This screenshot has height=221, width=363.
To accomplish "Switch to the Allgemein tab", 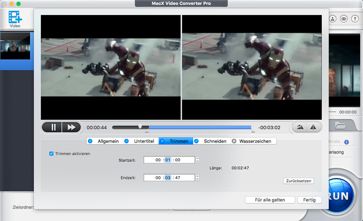I will click(105, 141).
